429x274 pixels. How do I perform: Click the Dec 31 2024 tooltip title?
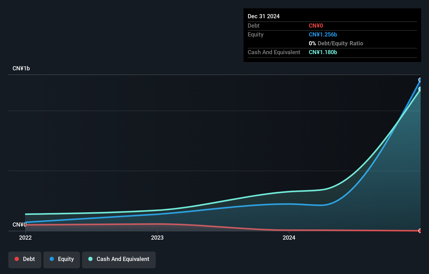point(264,16)
